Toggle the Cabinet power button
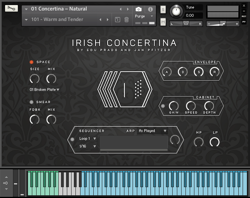 coord(163,106)
